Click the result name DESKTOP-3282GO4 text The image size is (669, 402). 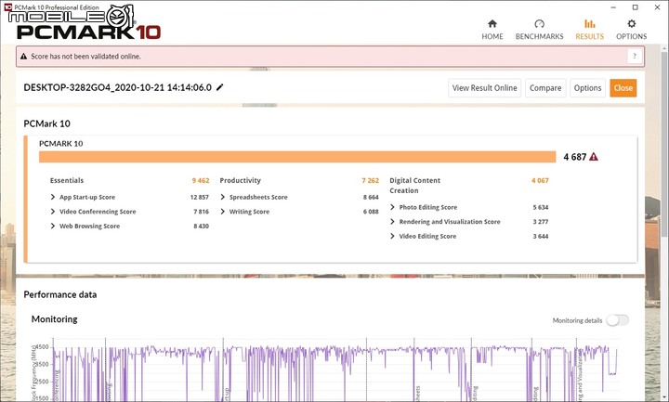[117, 87]
